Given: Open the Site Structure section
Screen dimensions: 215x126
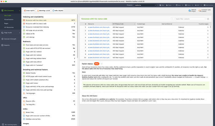Looking at the screenshot, I should pos(10,10).
